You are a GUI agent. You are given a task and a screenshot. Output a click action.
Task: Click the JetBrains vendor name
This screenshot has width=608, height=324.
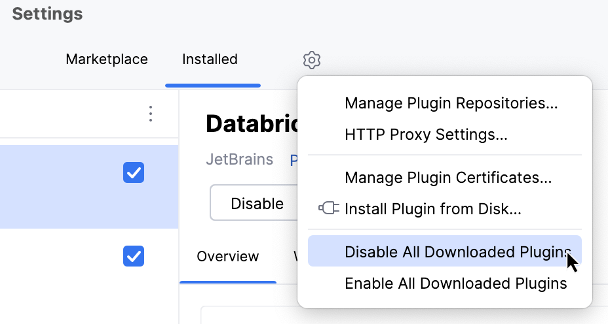[x=239, y=159]
